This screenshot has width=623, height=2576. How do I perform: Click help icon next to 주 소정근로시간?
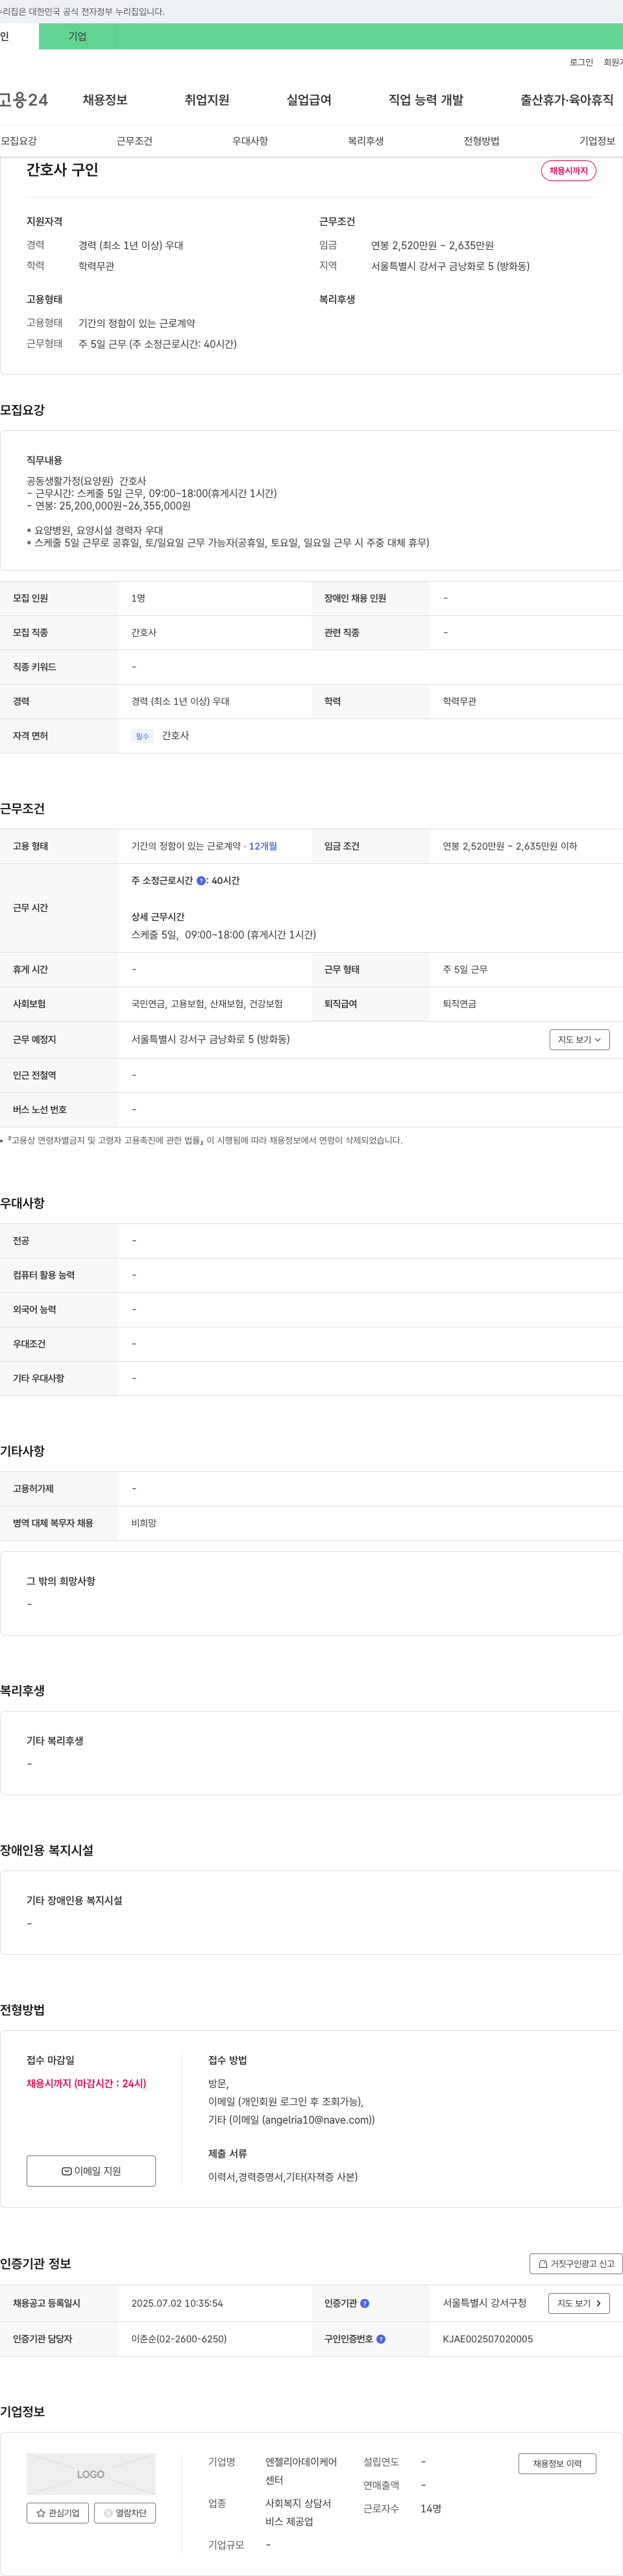pyautogui.click(x=201, y=881)
